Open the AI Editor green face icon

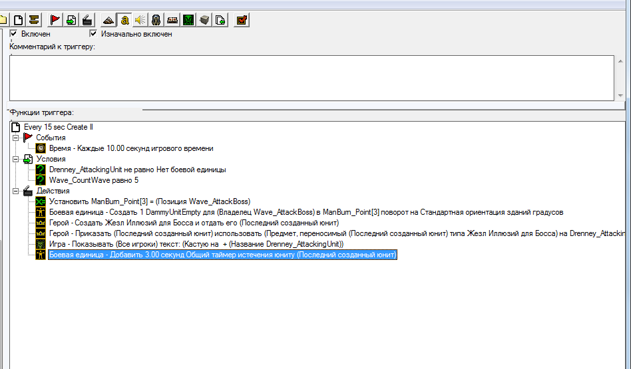(188, 20)
